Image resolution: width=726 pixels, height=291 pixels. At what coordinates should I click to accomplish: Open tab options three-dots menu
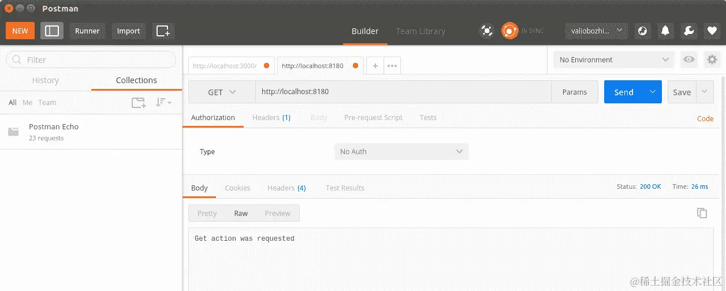pyautogui.click(x=392, y=66)
